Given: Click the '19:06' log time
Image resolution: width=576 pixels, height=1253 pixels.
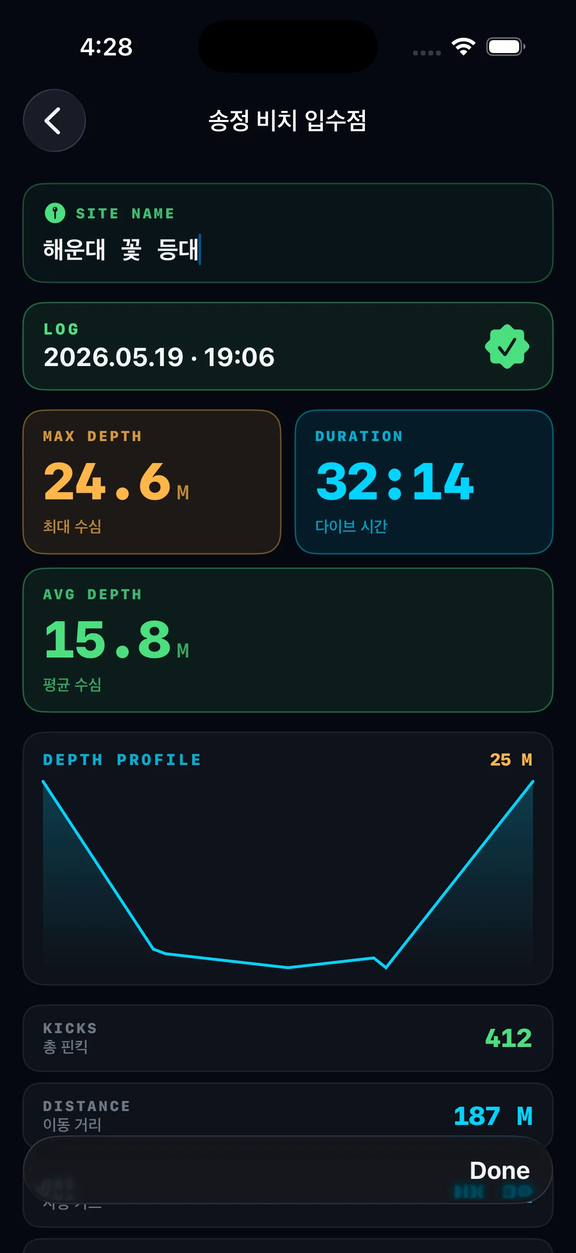Looking at the screenshot, I should pyautogui.click(x=239, y=357).
